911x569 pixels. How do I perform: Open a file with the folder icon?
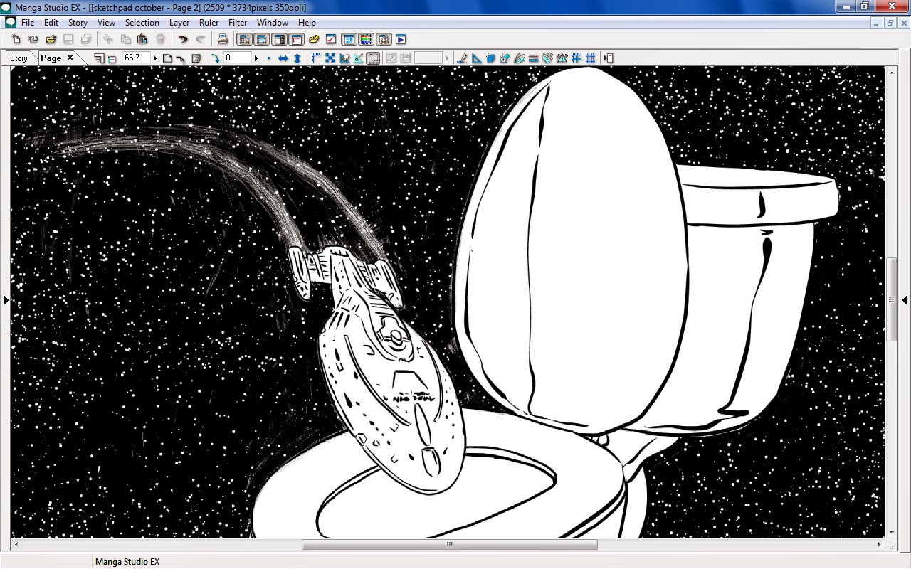pos(51,40)
